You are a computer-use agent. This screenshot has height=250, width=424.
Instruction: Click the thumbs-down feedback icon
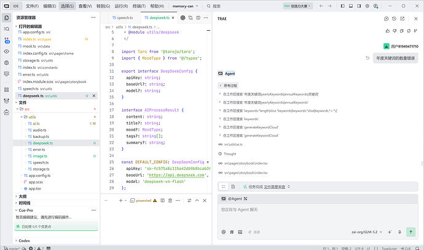pos(395,31)
